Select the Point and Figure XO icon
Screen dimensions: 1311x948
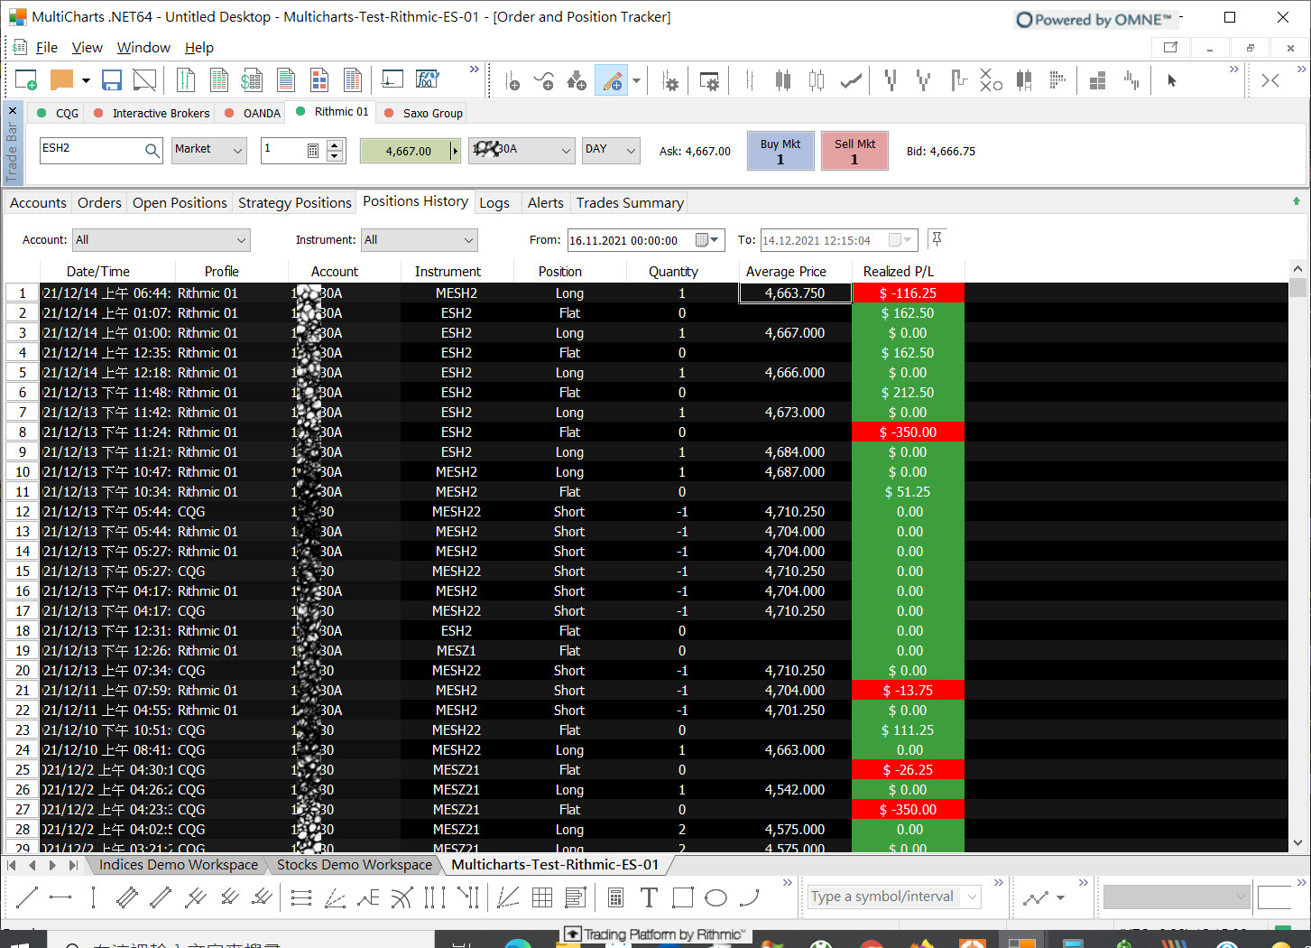(991, 81)
